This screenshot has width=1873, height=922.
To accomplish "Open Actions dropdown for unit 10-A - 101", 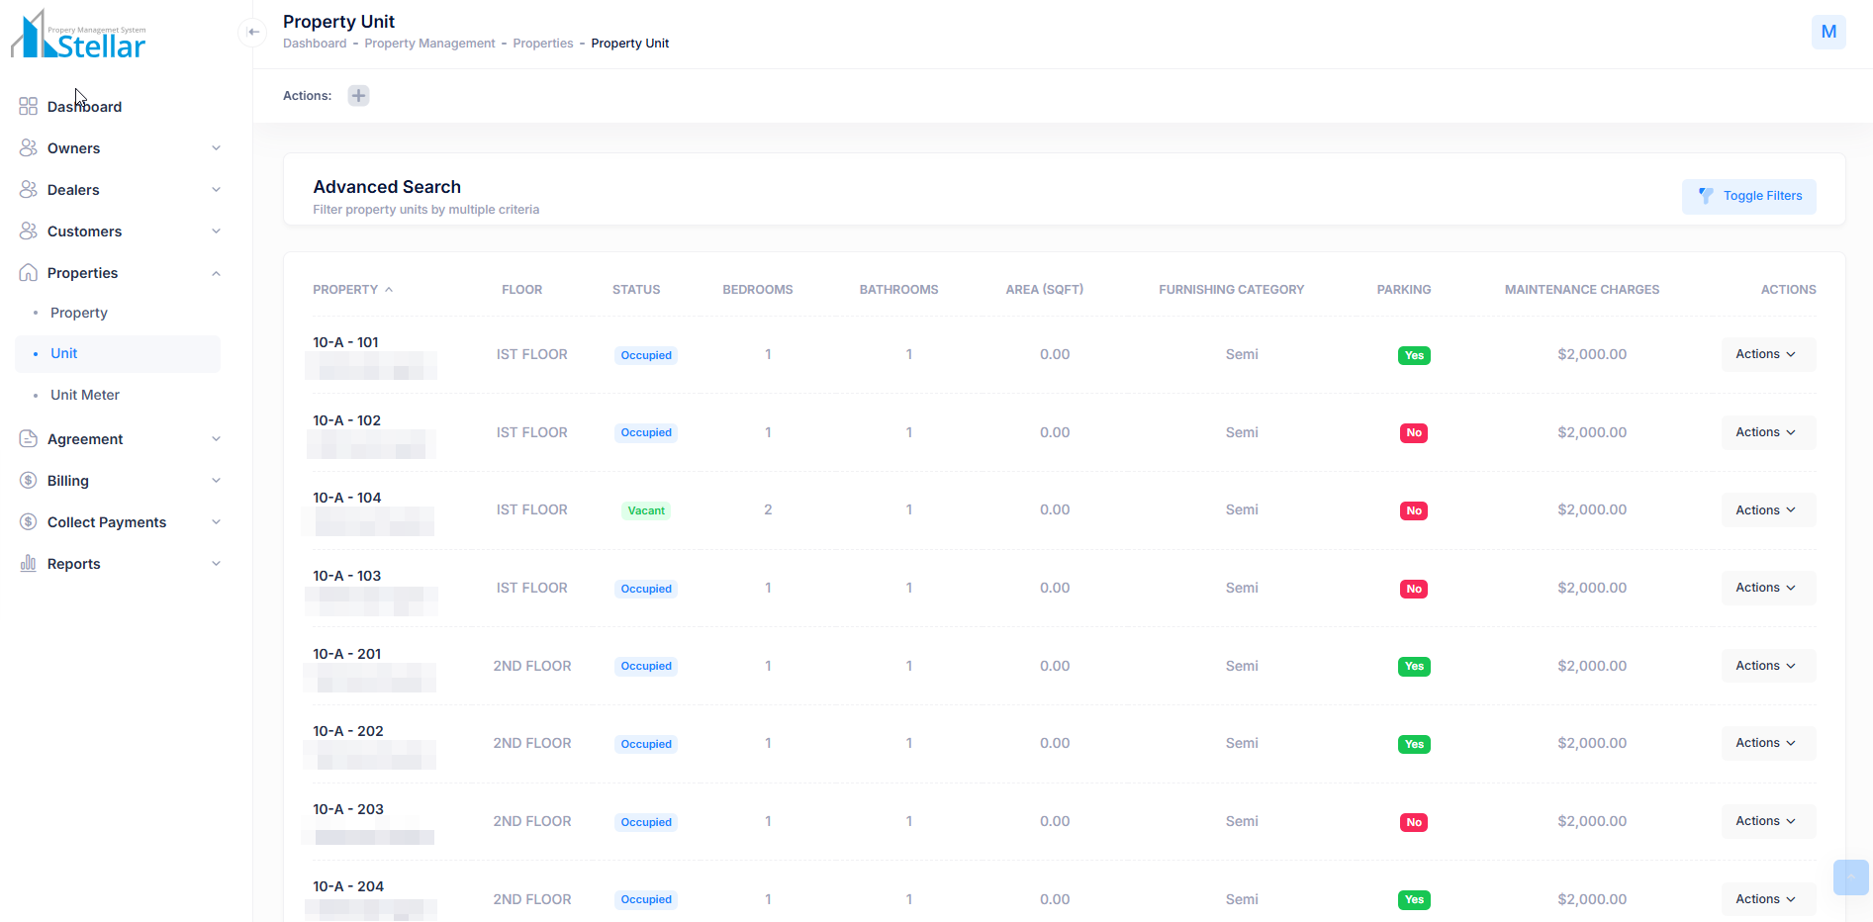I will tap(1766, 354).
